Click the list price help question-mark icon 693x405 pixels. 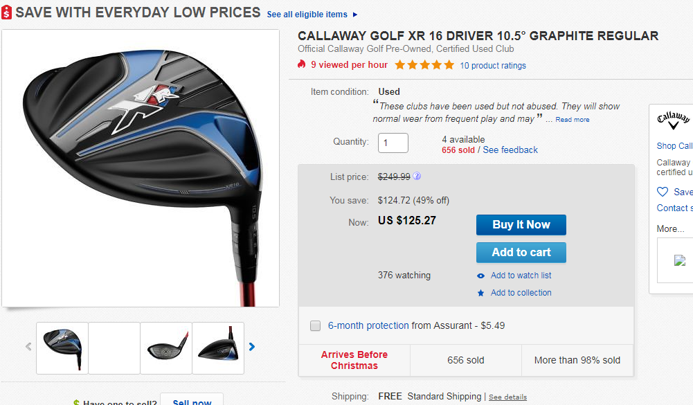(417, 177)
